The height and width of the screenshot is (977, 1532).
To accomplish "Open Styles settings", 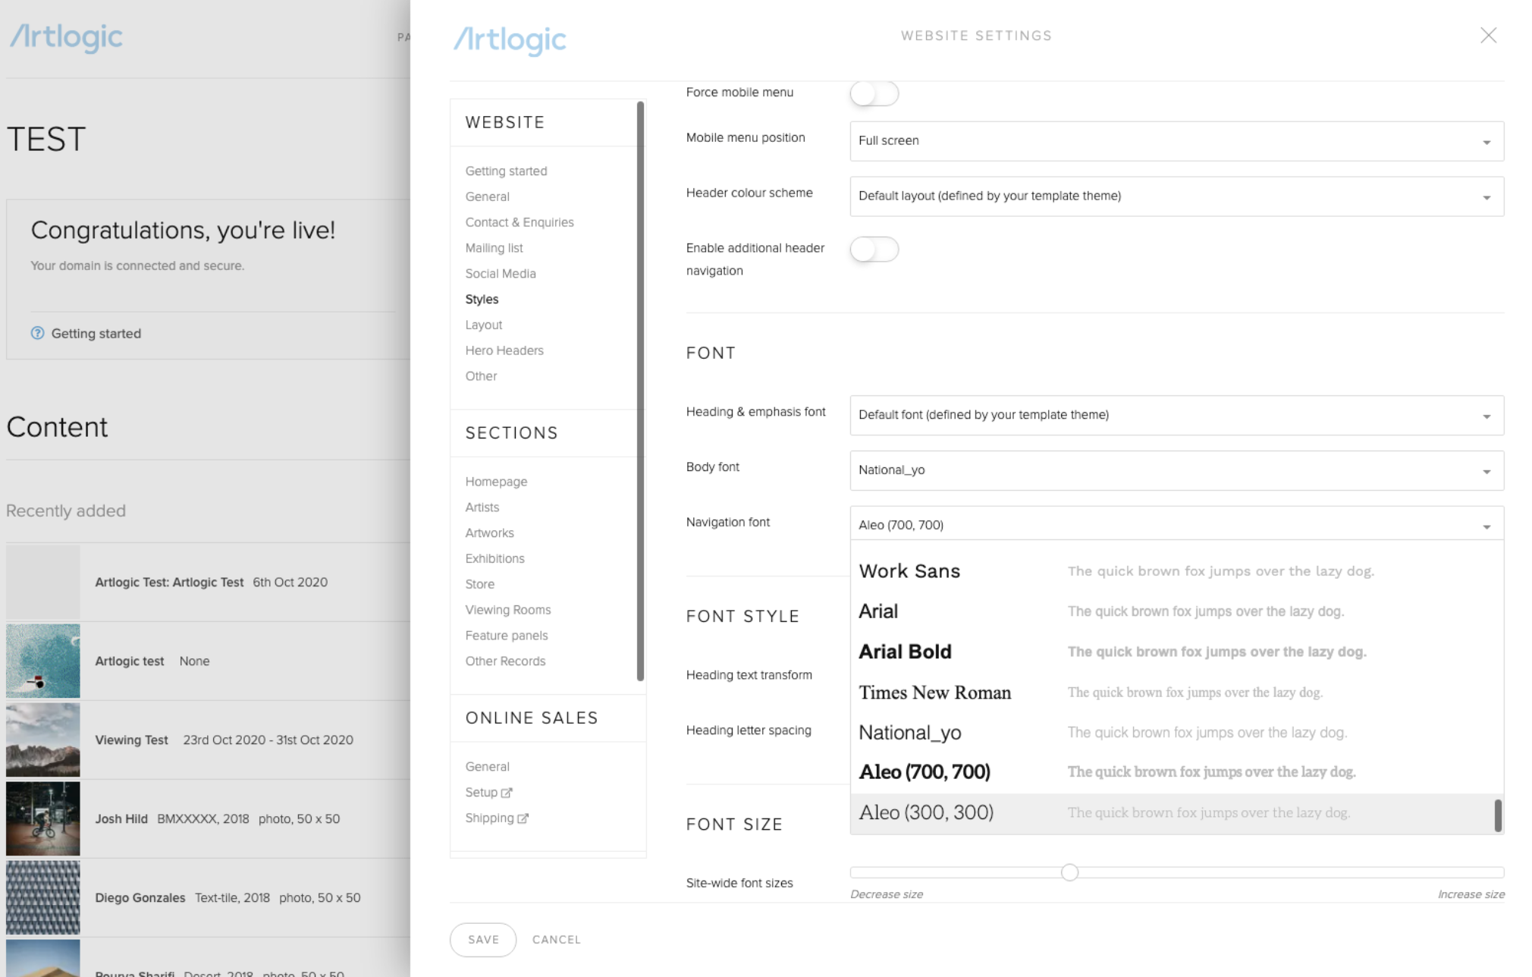I will click(x=482, y=300).
